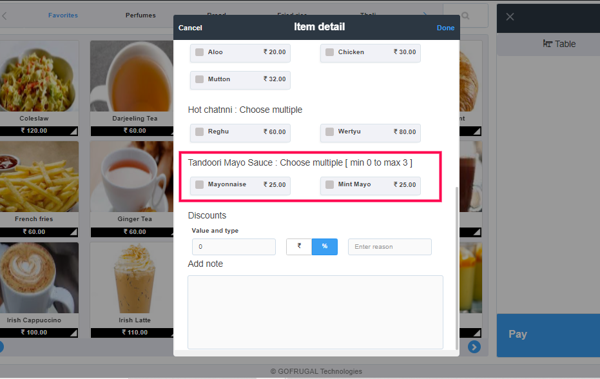The height and width of the screenshot is (379, 600).
Task: Close the order panel with X
Action: tap(510, 17)
